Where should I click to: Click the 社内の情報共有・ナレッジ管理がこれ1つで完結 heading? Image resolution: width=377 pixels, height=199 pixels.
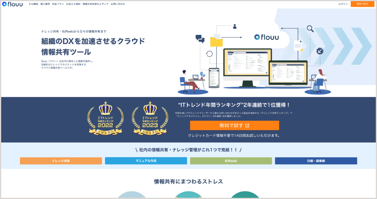[188, 150]
